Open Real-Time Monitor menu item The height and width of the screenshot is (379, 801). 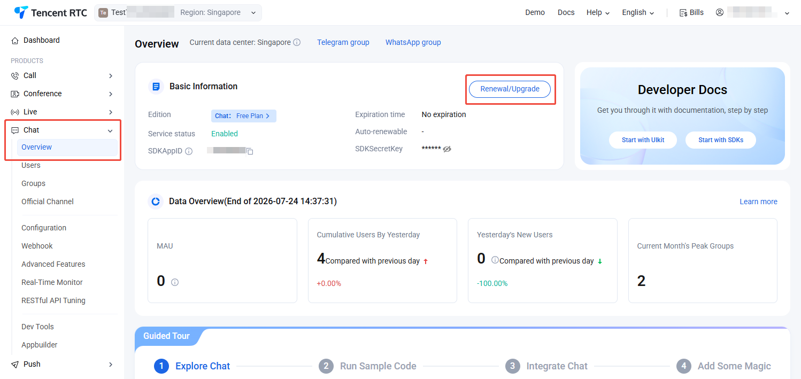click(52, 283)
